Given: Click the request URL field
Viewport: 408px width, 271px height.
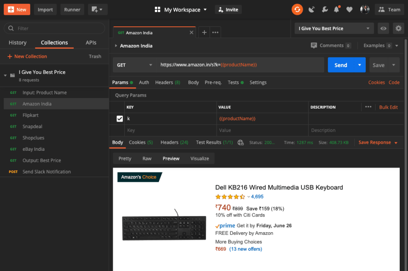Looking at the screenshot, I should [240, 65].
